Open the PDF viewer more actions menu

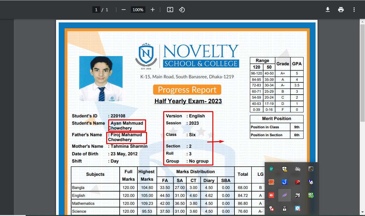pyautogui.click(x=354, y=10)
